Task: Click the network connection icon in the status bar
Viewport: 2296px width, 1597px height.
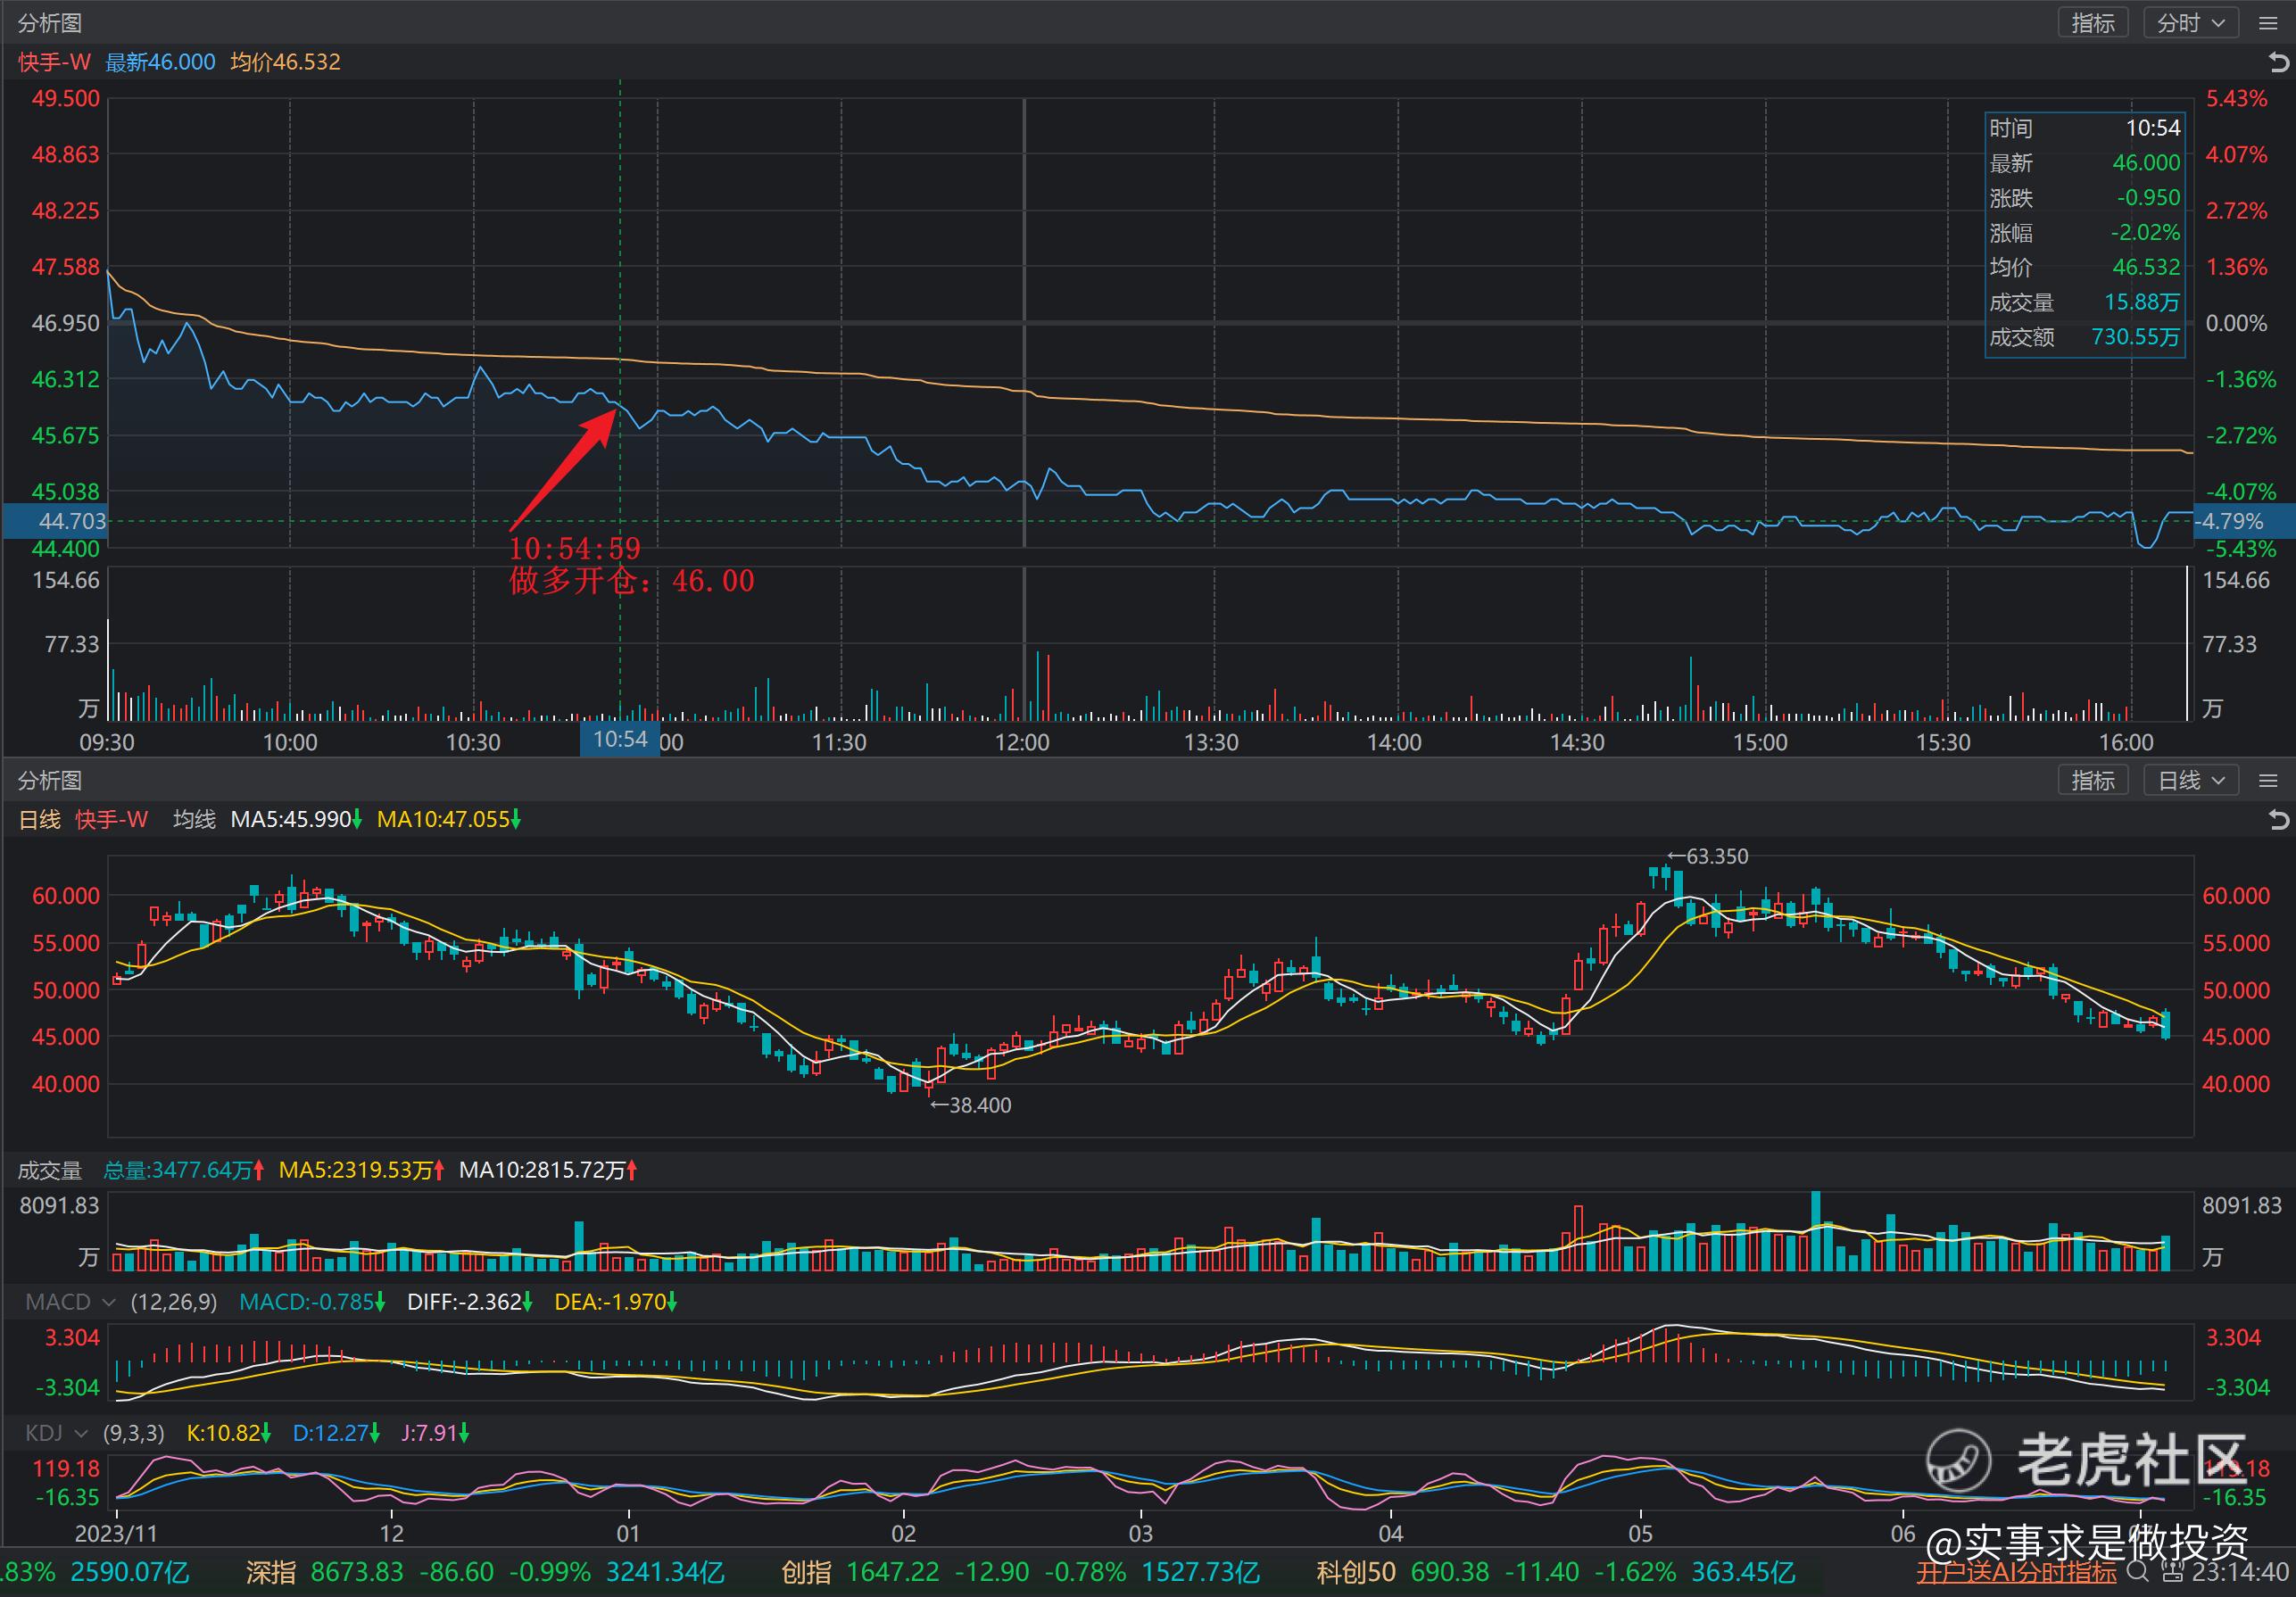Action: pos(2172,1572)
